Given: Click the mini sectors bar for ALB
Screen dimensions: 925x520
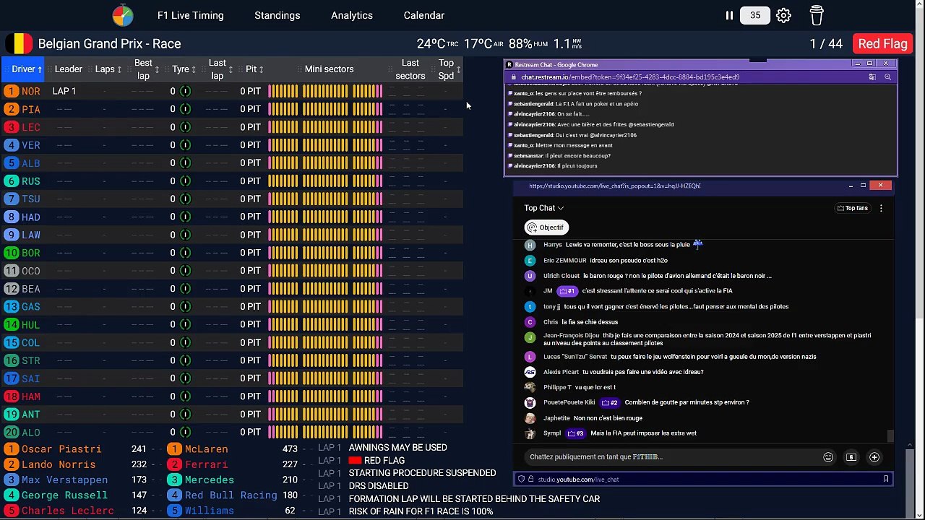Looking at the screenshot, I should pyautogui.click(x=325, y=163).
